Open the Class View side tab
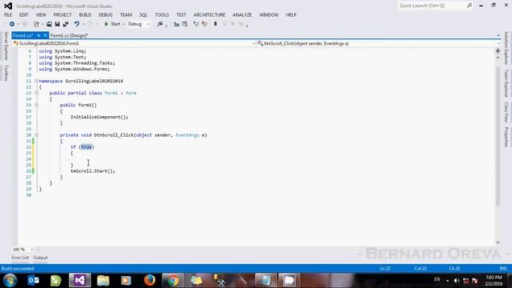This screenshot has width=512, height=288. pos(506,112)
